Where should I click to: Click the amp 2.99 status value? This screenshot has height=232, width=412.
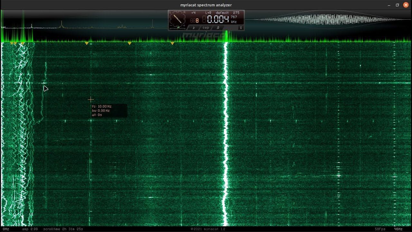tap(30, 229)
